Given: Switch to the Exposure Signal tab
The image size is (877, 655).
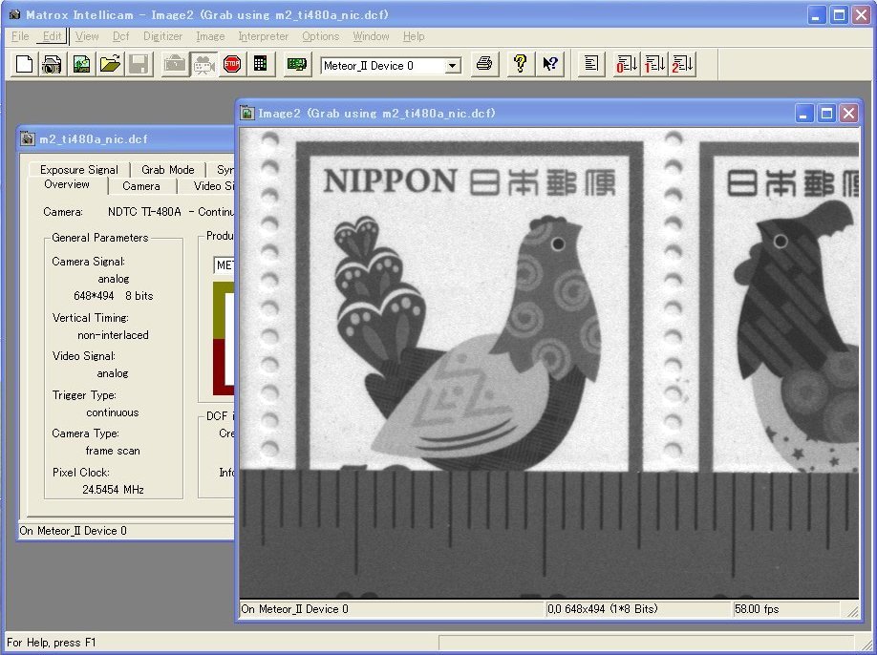Looking at the screenshot, I should pyautogui.click(x=79, y=169).
